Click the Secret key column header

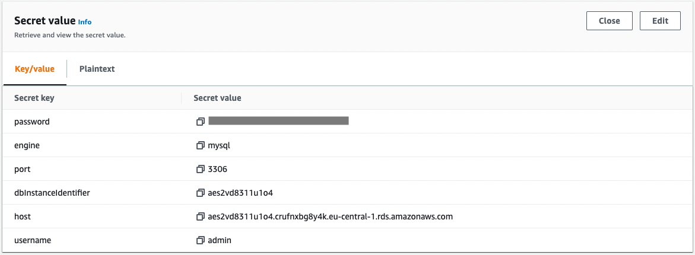(34, 98)
